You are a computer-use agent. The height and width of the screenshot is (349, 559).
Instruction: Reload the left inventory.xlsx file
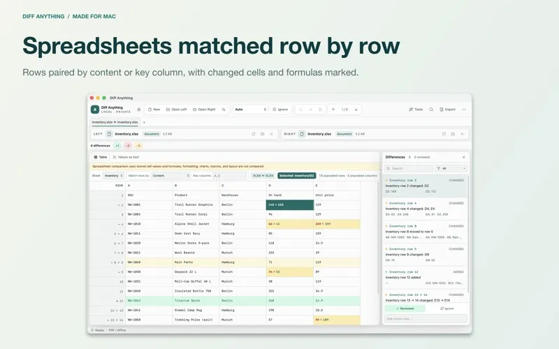(253, 134)
